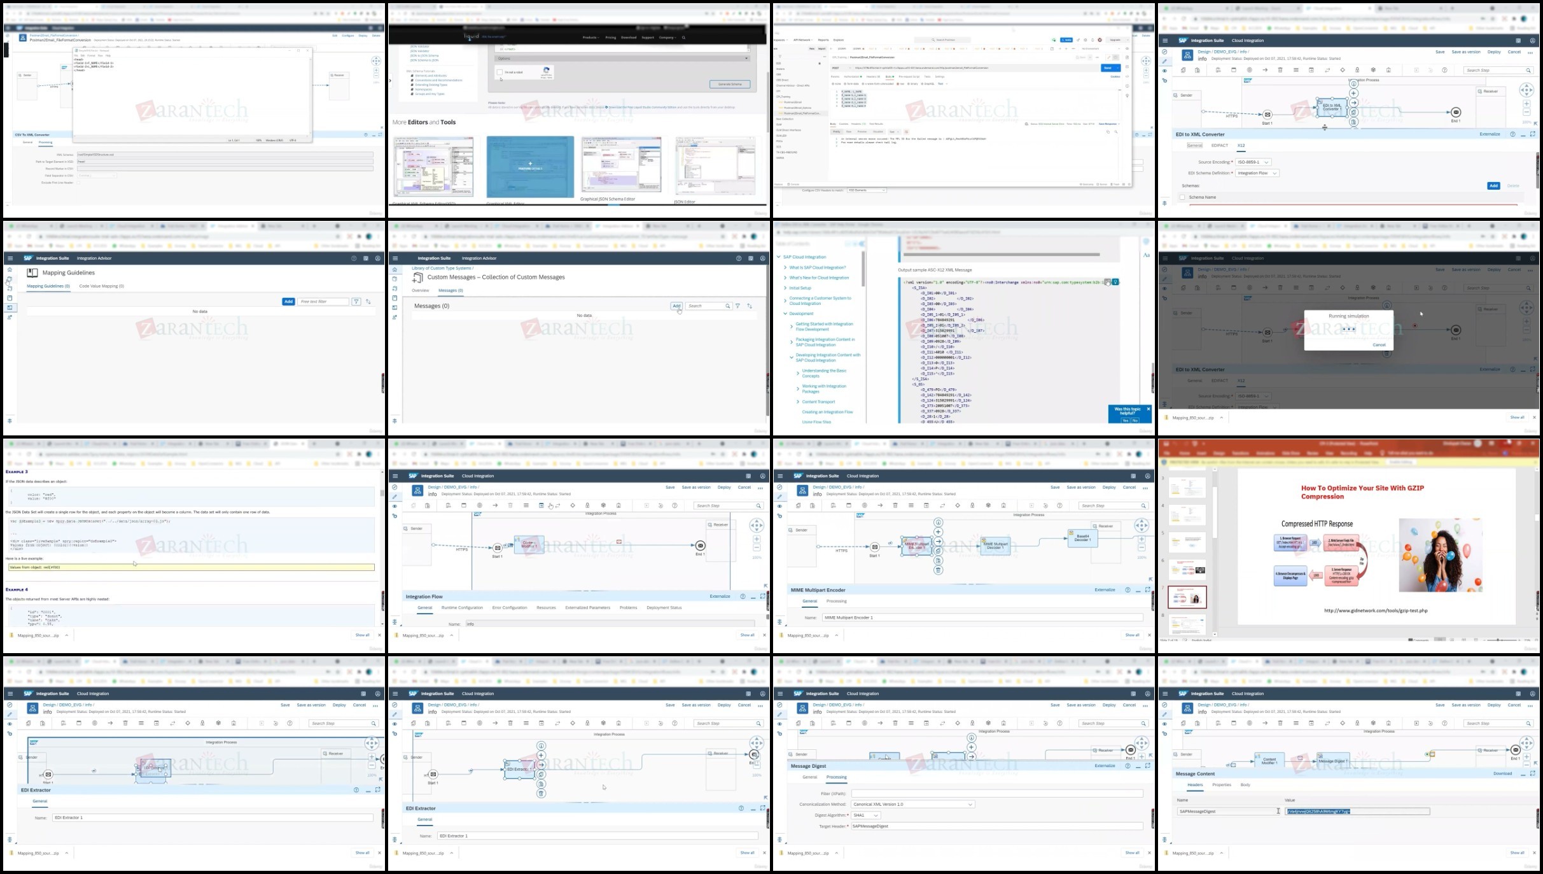Click run simulation icon above Message Content panel
The image size is (1543, 874).
(x=1416, y=723)
